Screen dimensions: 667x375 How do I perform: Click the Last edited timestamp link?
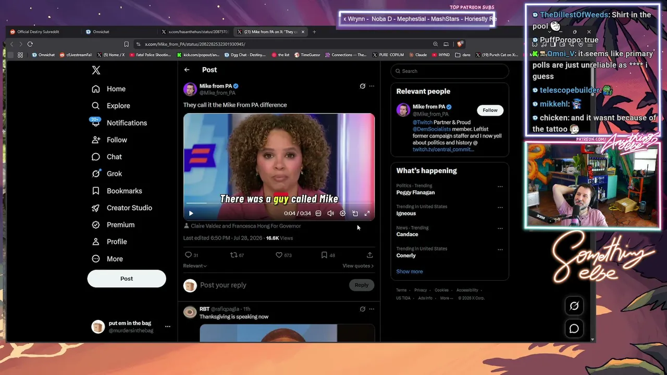click(x=223, y=238)
